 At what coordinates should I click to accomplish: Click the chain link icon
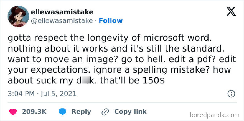pos(105,112)
